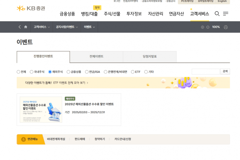This screenshot has width=240, height=160.
Task: Switch to the 당첨자발표 tab
Action: coord(150,57)
